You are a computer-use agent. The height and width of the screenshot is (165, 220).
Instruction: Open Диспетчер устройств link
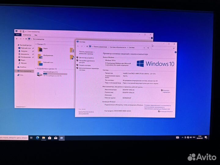point(86,58)
